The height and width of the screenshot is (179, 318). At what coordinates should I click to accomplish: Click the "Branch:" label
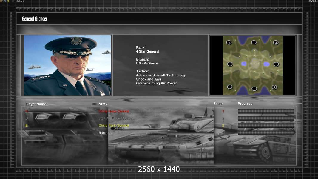point(143,59)
